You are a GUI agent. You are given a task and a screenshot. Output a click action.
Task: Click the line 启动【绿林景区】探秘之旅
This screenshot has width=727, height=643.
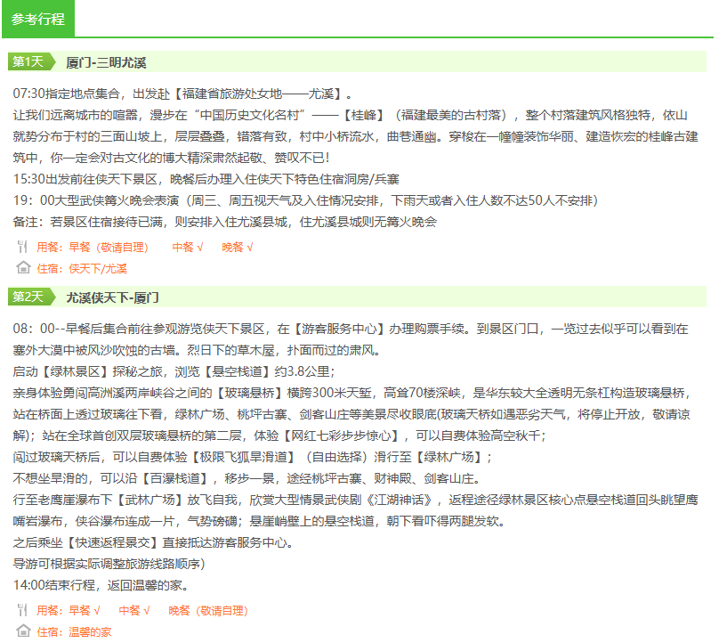tap(174, 371)
